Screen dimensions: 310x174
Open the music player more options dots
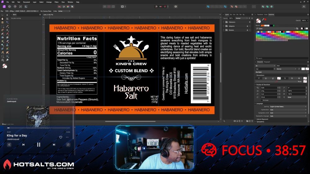pos(67,137)
